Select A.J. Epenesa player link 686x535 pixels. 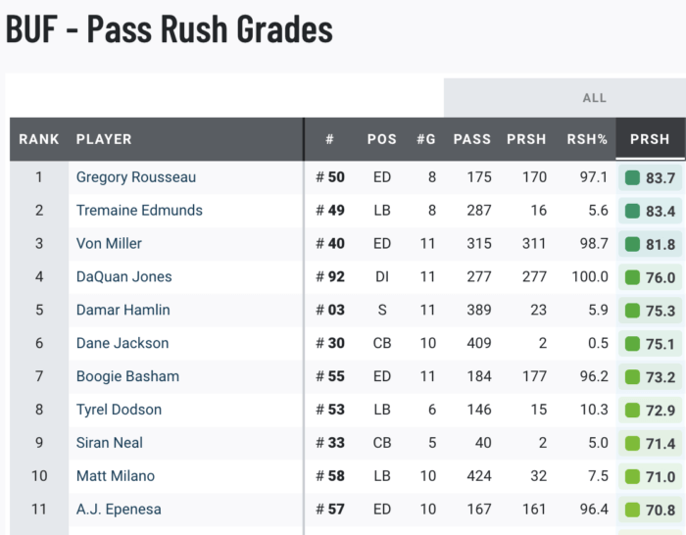[119, 510]
